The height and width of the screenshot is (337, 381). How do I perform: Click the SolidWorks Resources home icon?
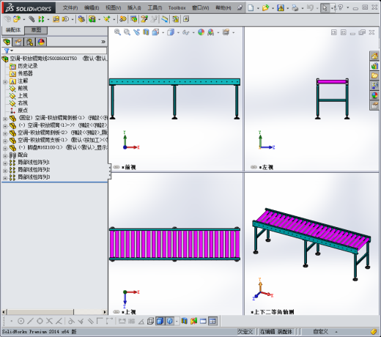(x=374, y=56)
